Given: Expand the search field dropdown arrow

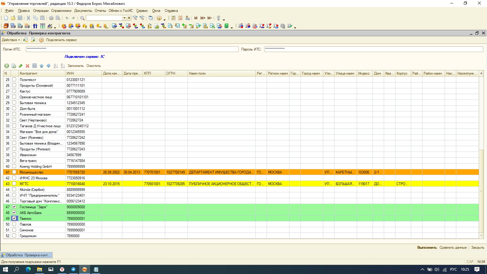Looking at the screenshot, I should click(x=124, y=18).
